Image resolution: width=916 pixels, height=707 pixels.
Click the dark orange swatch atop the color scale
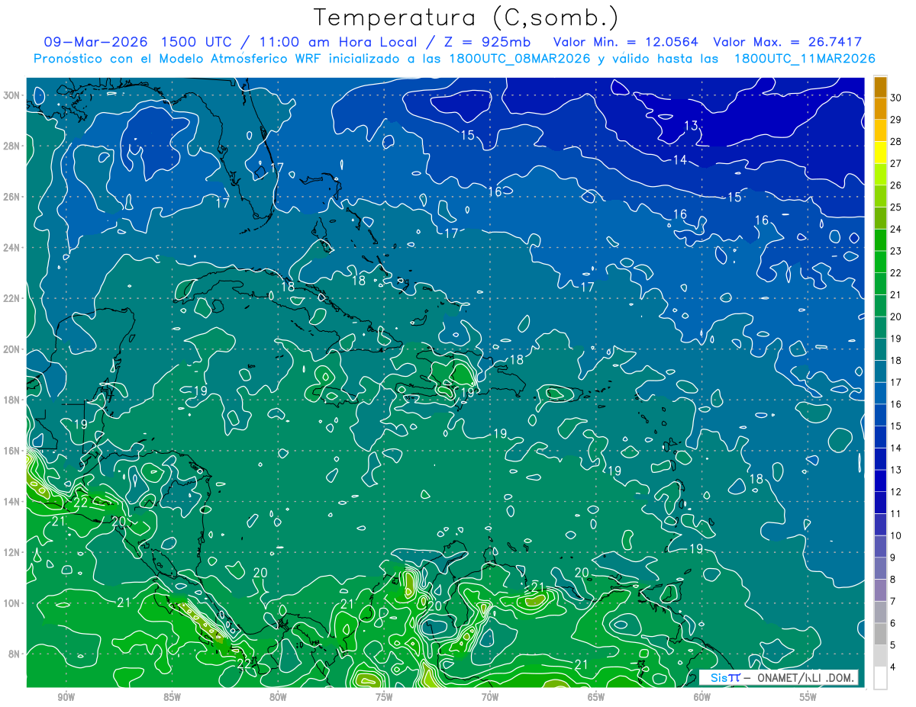pyautogui.click(x=880, y=88)
